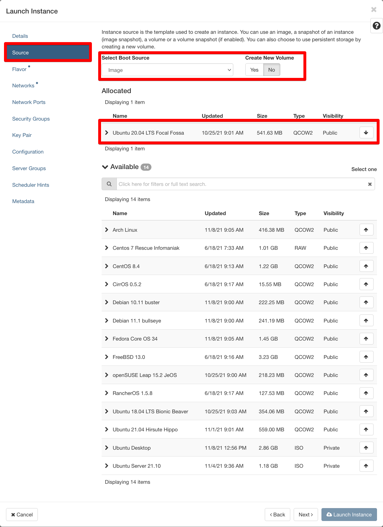Image resolution: width=383 pixels, height=527 pixels.
Task: Click the RAW type cell
Action: pos(300,248)
